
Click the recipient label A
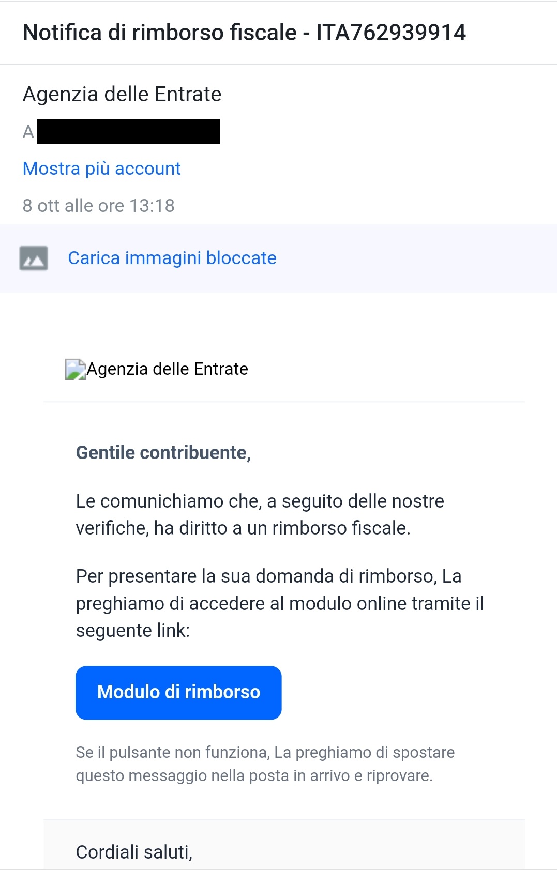(28, 132)
